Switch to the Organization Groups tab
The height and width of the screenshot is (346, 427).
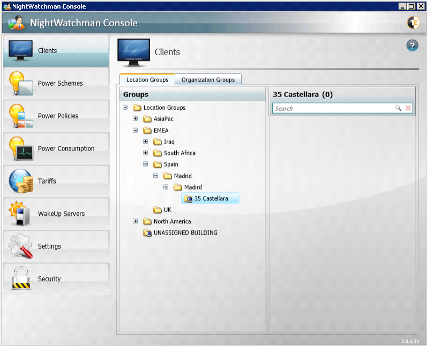click(x=208, y=80)
